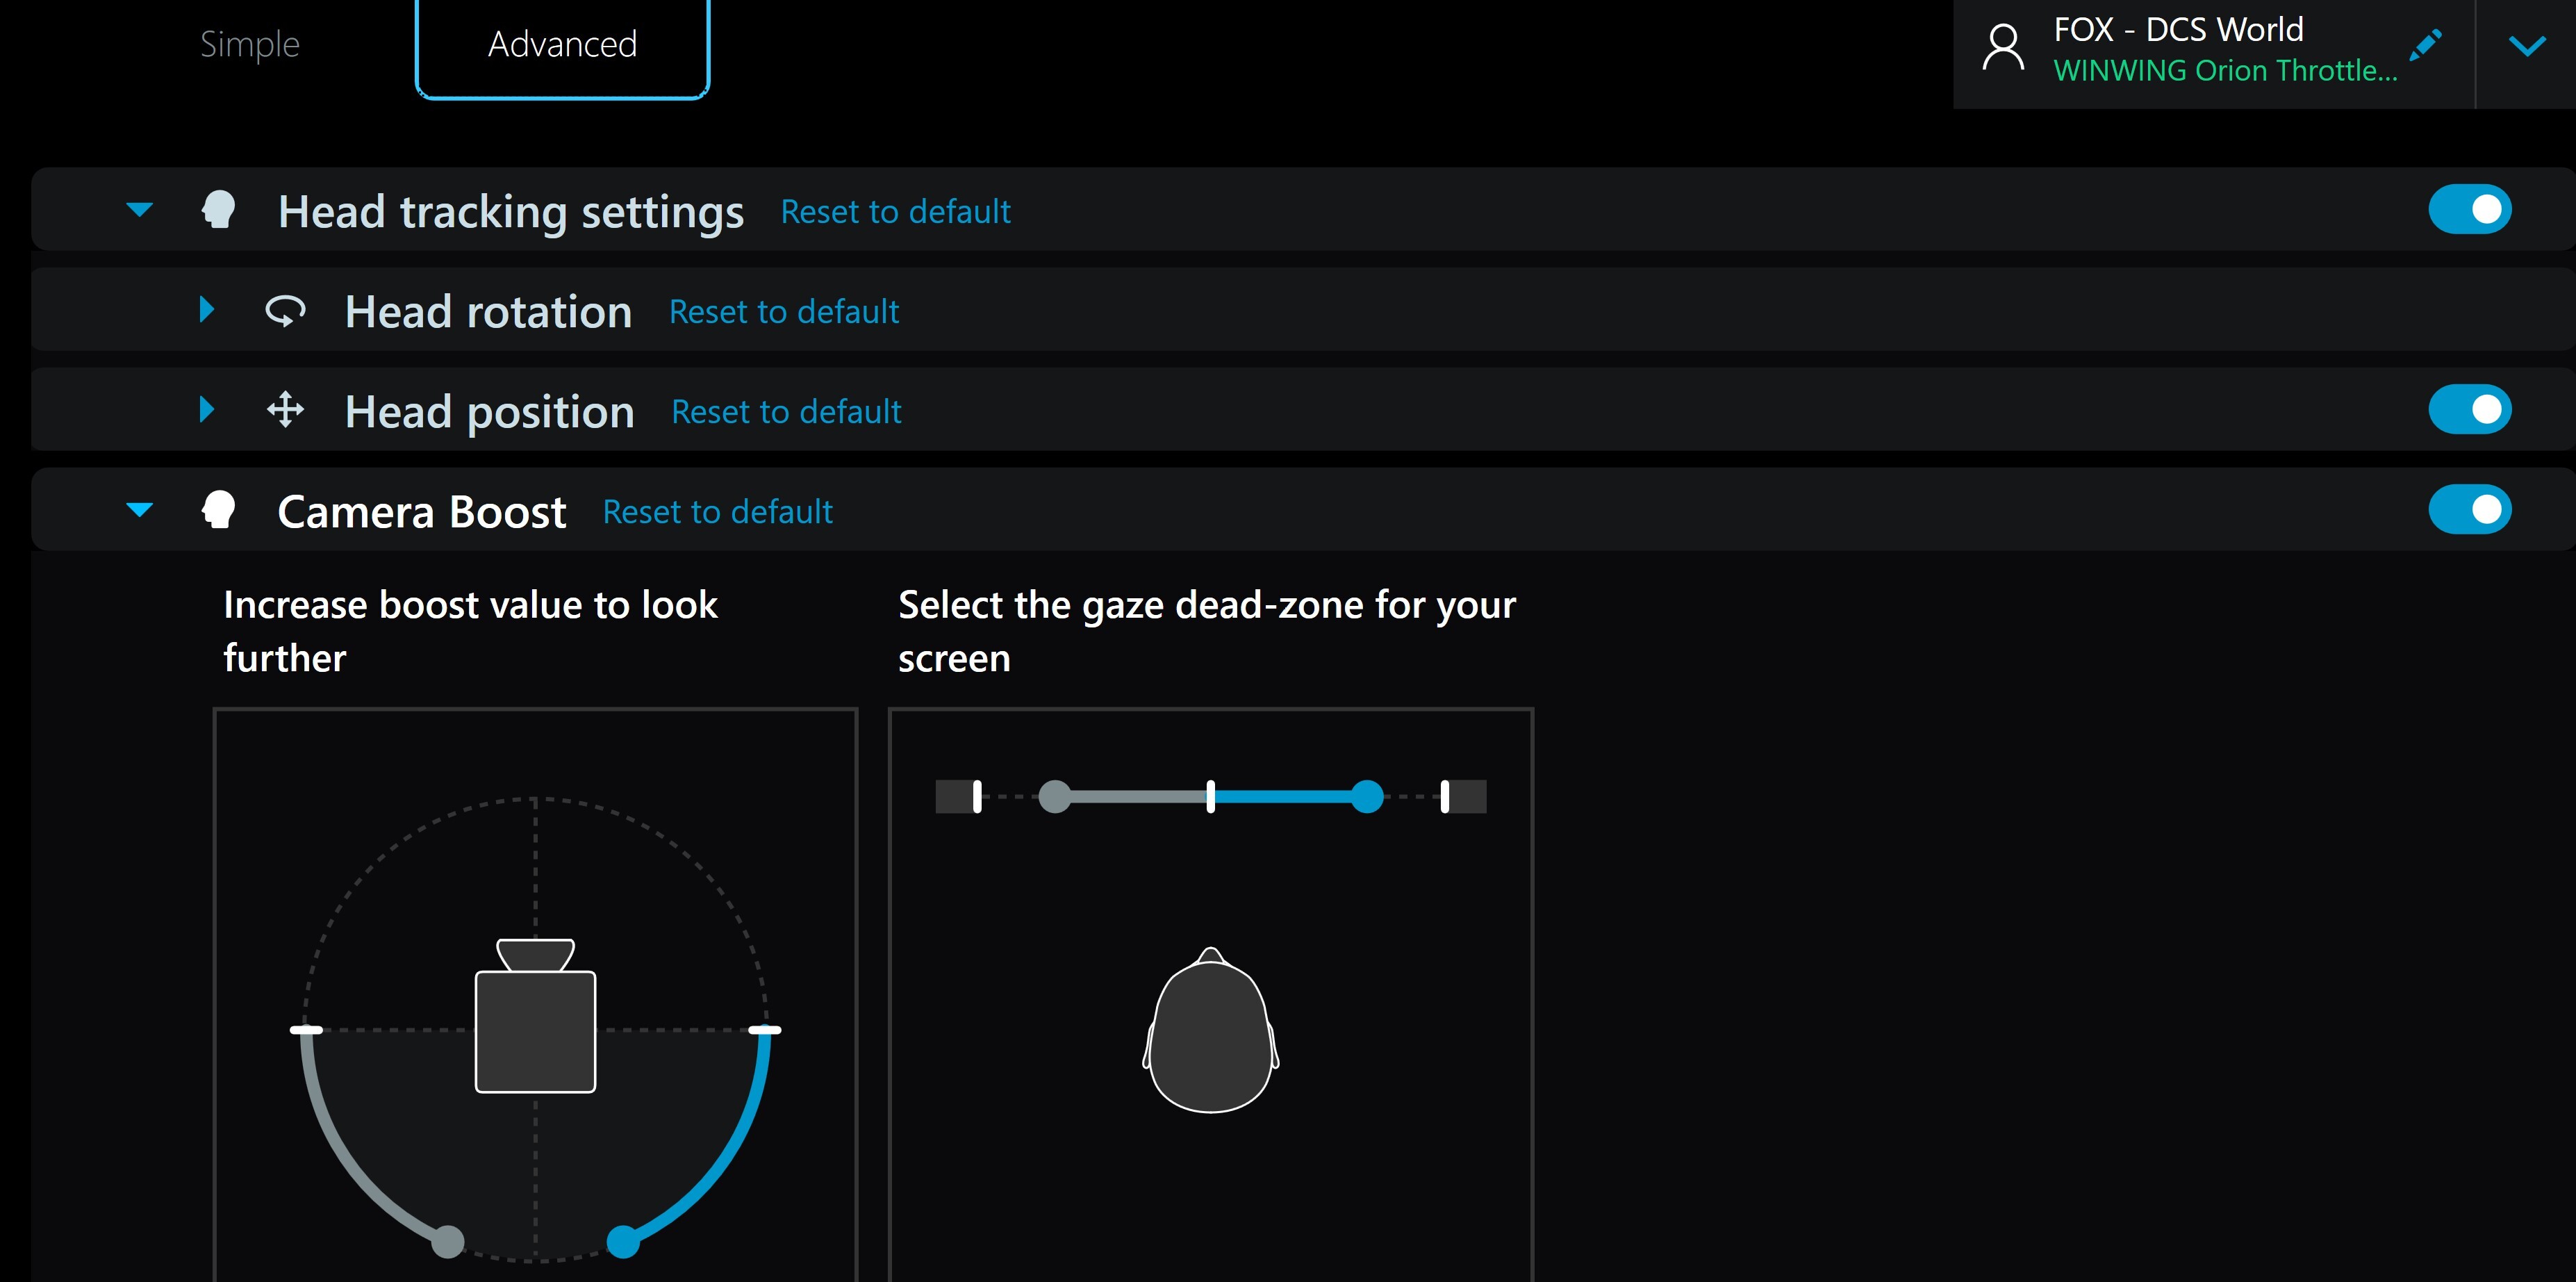
Task: Click the Head tracking settings head icon
Action: (x=218, y=210)
